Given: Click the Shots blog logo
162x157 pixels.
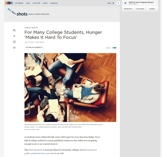Looking at the screenshot, I should [18, 12].
